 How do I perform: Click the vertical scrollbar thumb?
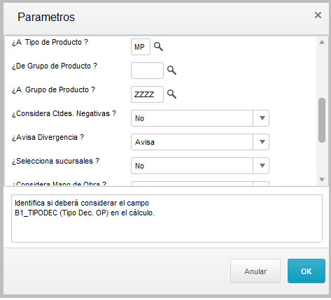(x=322, y=120)
